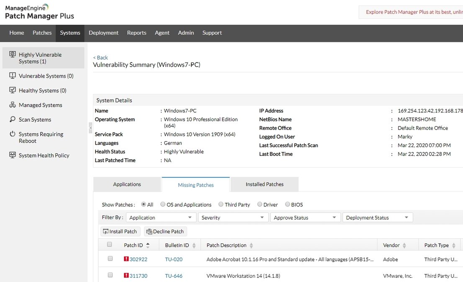
Task: Click the Systems Requiring Reboot power icon
Action: (x=13, y=135)
